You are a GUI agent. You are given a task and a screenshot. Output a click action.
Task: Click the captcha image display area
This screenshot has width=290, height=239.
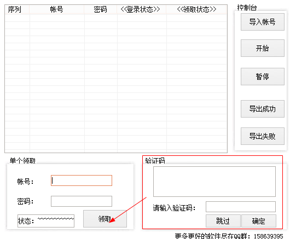[x=214, y=182]
